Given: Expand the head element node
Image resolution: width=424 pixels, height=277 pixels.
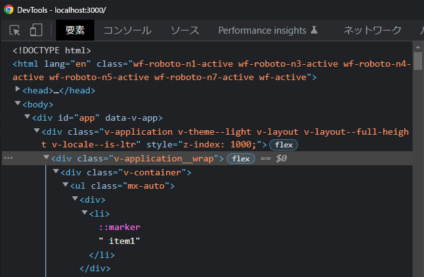Looking at the screenshot, I should tap(18, 89).
